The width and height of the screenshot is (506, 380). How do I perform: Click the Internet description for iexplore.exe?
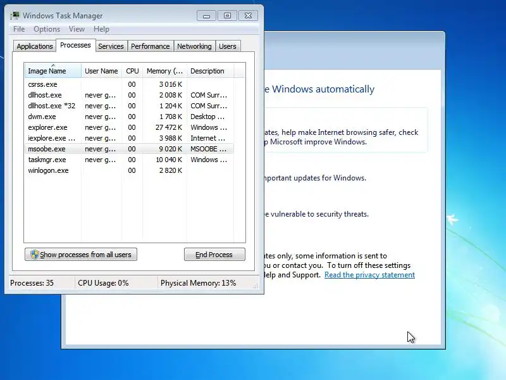[208, 138]
